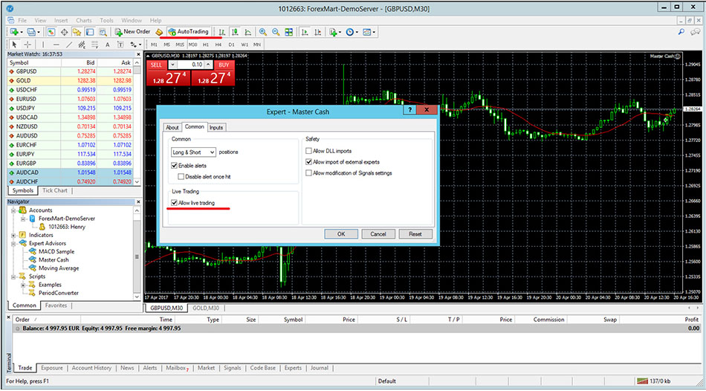Select the crosshair tool

click(27, 45)
